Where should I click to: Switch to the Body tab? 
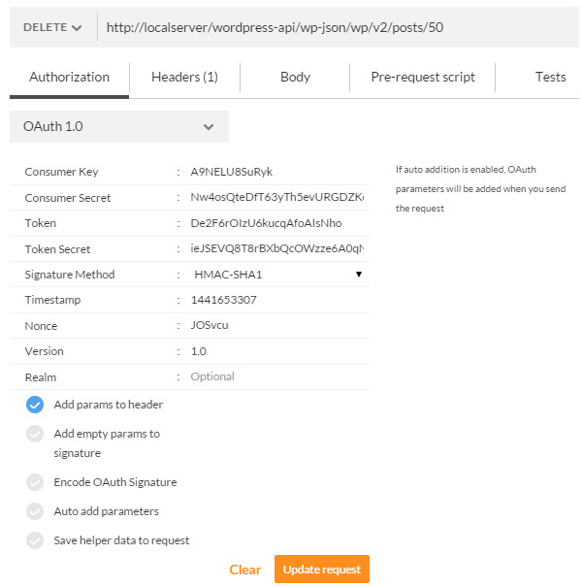point(295,77)
